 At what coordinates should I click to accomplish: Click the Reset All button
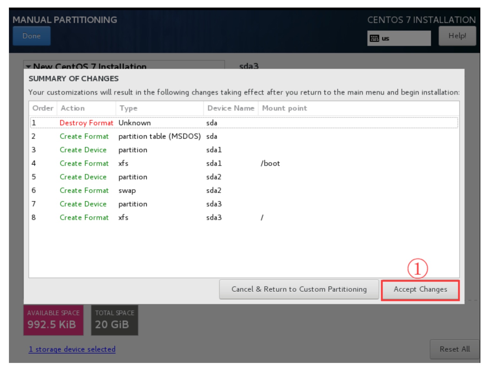click(x=454, y=349)
